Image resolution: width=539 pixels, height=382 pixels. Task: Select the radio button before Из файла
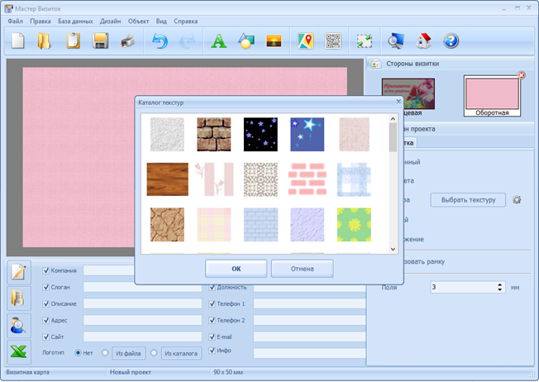pyautogui.click(x=105, y=353)
